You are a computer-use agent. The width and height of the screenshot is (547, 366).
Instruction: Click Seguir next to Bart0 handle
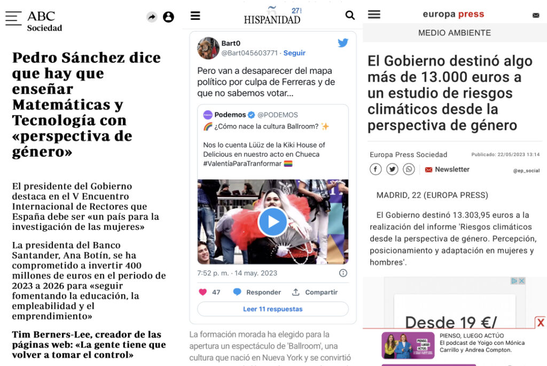[294, 53]
